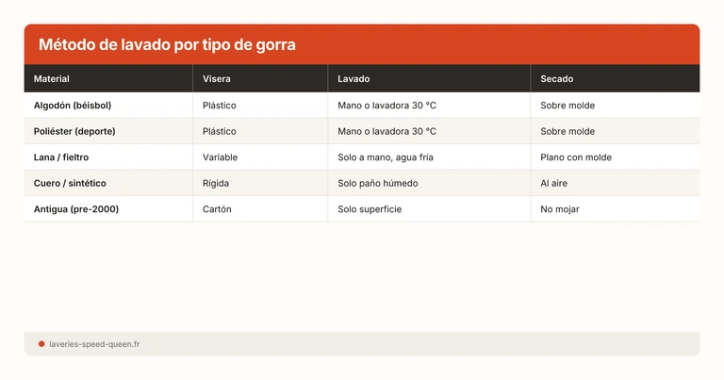This screenshot has height=380, width=724.
Task: Click the 'Variable' visor cell
Action: [221, 157]
